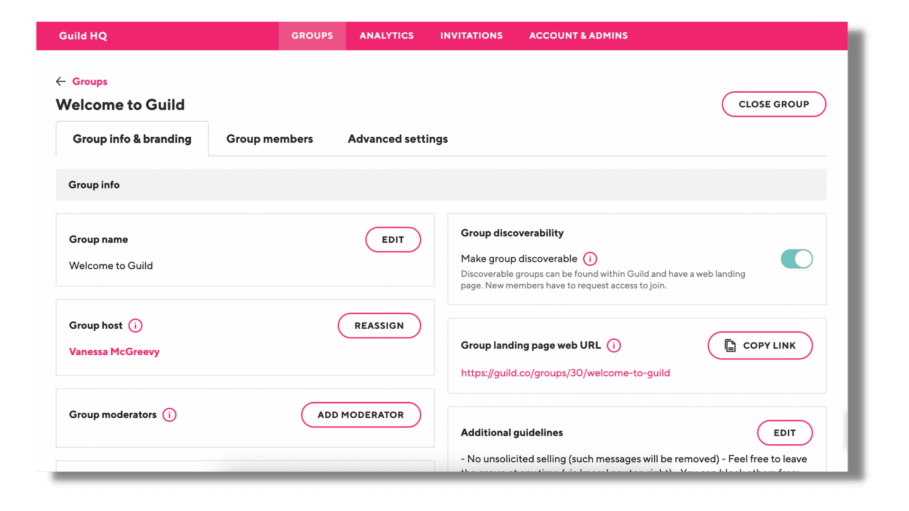
Task: Click the Add Moderator button
Action: coord(361,415)
